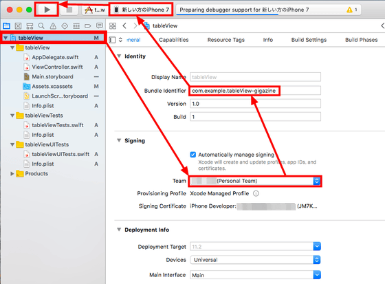The image size is (385, 284).
Task: Collapse the Signing section
Action: coord(119,140)
